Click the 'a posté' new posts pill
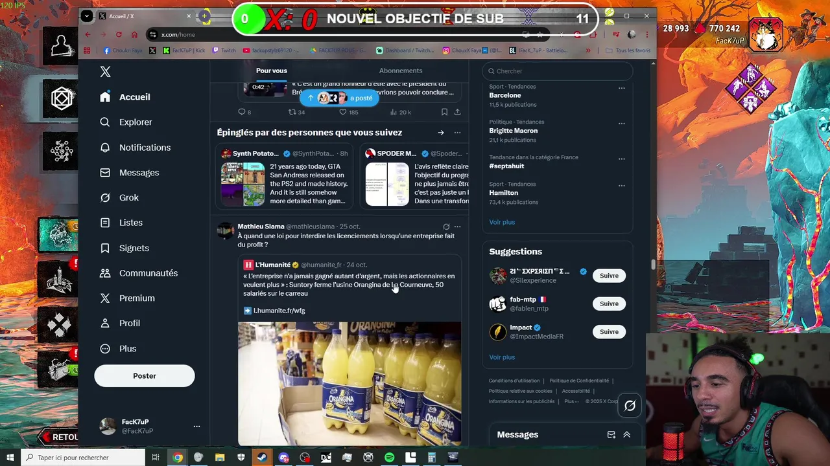 tap(339, 98)
